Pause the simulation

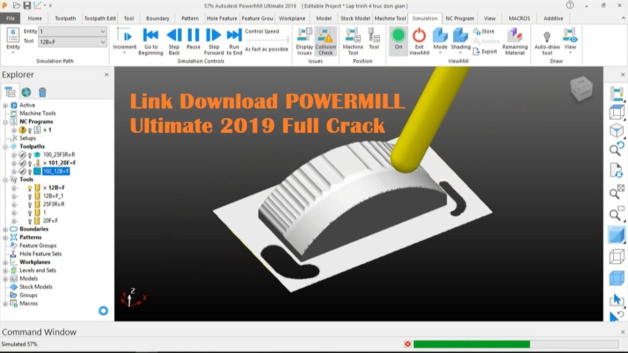(193, 39)
